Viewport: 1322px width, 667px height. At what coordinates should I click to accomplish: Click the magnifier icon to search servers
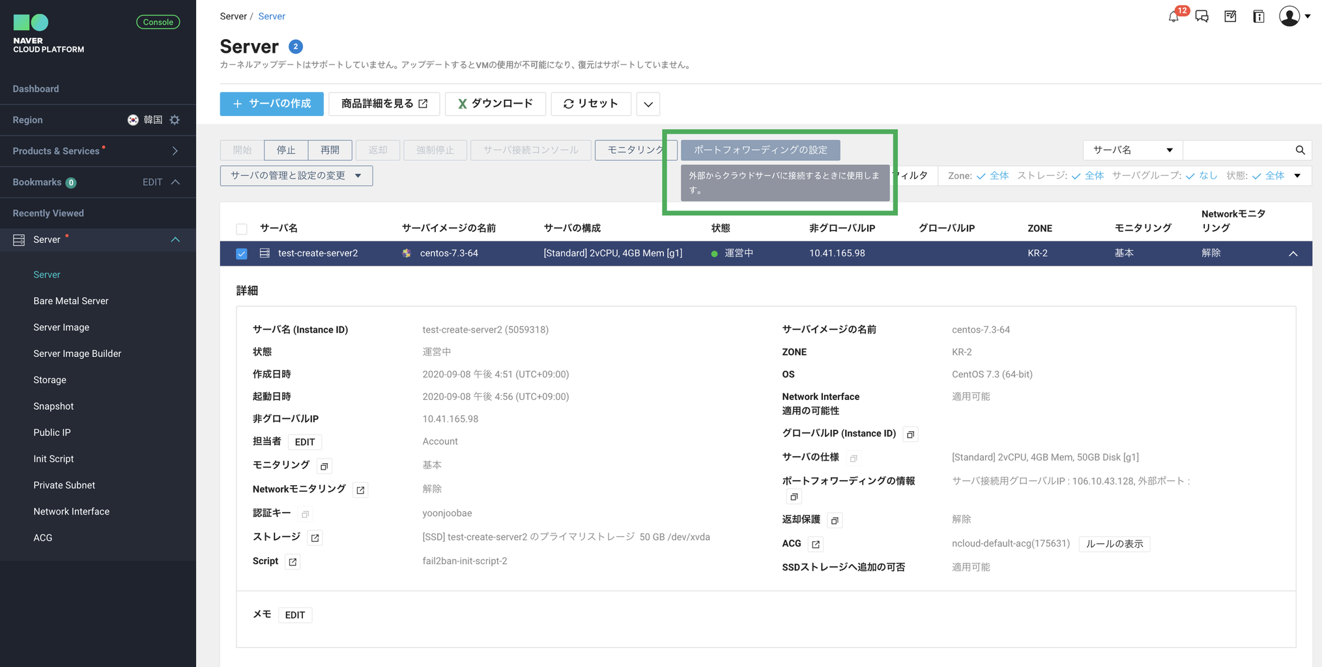tap(1300, 150)
